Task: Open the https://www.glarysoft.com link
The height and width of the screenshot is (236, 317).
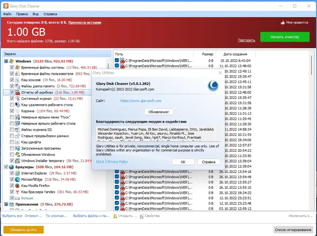Action: [x=141, y=101]
